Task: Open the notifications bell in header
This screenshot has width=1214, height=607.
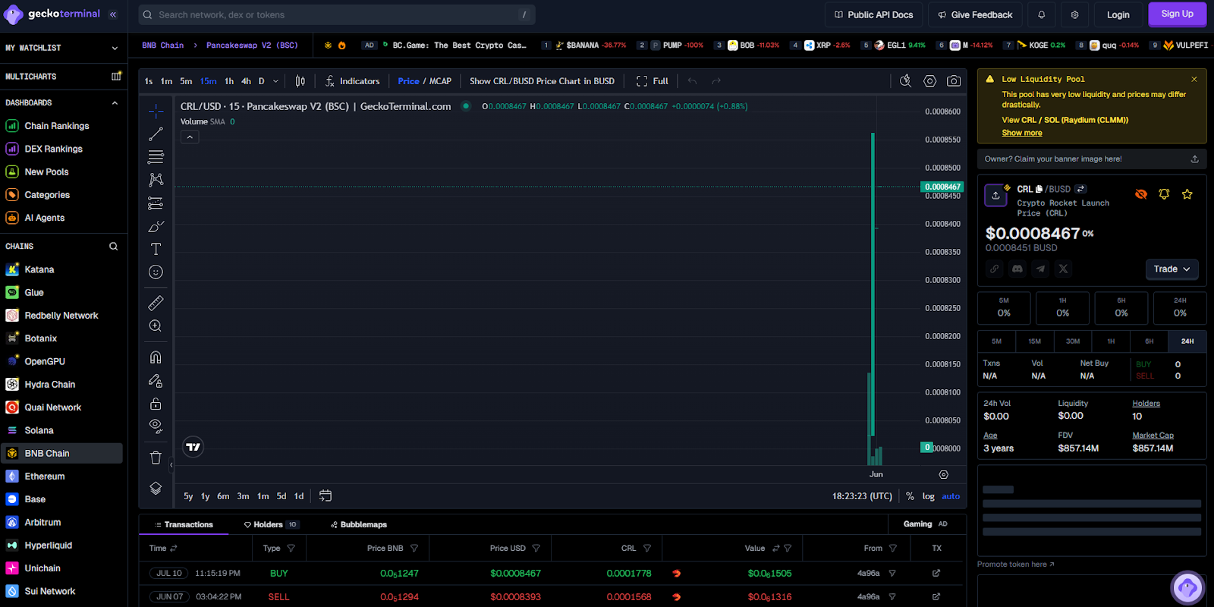Action: (1042, 14)
